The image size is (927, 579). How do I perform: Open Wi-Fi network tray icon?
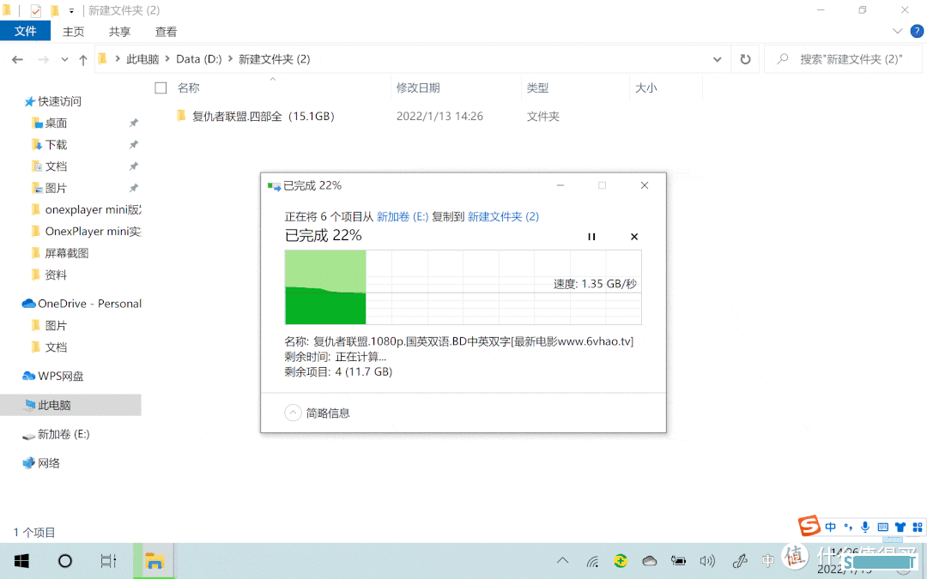[593, 561]
